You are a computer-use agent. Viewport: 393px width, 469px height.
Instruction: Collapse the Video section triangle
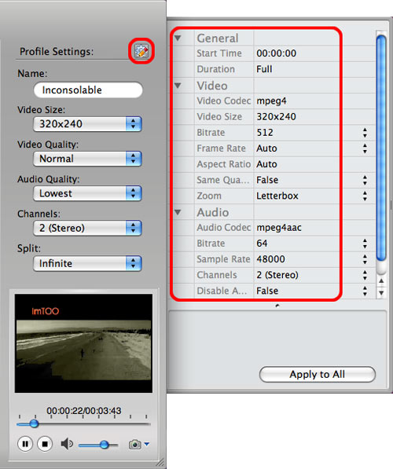[178, 86]
